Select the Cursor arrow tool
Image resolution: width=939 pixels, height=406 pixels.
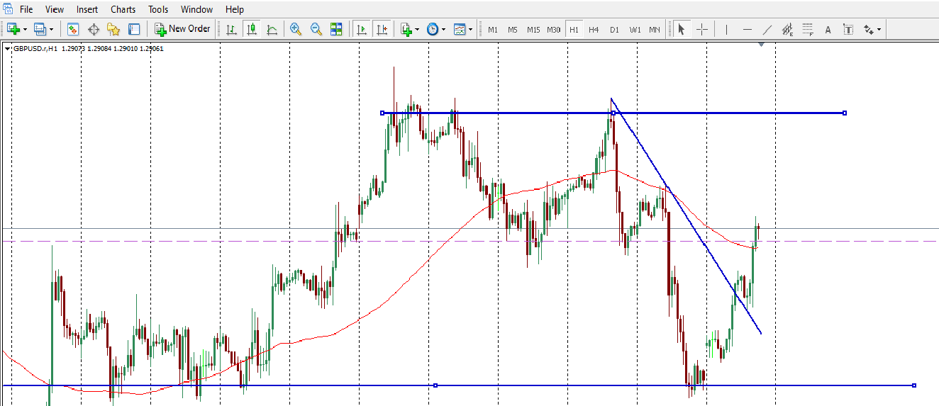682,29
